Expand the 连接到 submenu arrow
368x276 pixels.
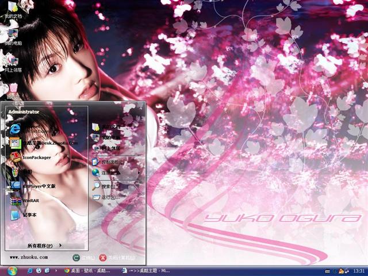pyautogui.click(x=137, y=172)
